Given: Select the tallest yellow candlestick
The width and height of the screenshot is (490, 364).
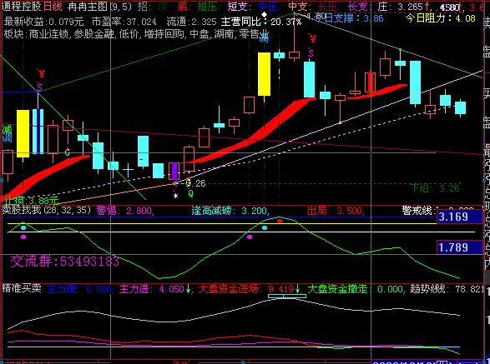Looking at the screenshot, I should coord(264,74).
